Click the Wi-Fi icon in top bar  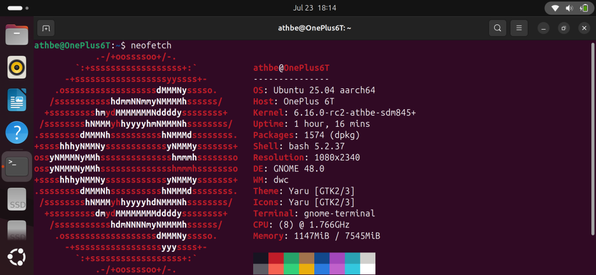pyautogui.click(x=556, y=9)
